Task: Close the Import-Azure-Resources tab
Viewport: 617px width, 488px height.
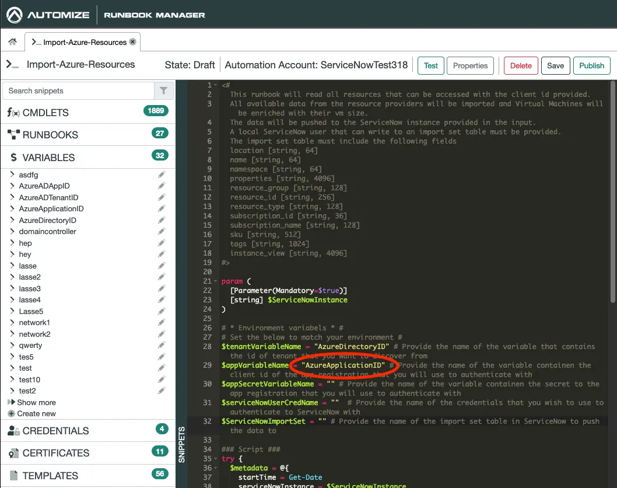Action: click(x=133, y=42)
